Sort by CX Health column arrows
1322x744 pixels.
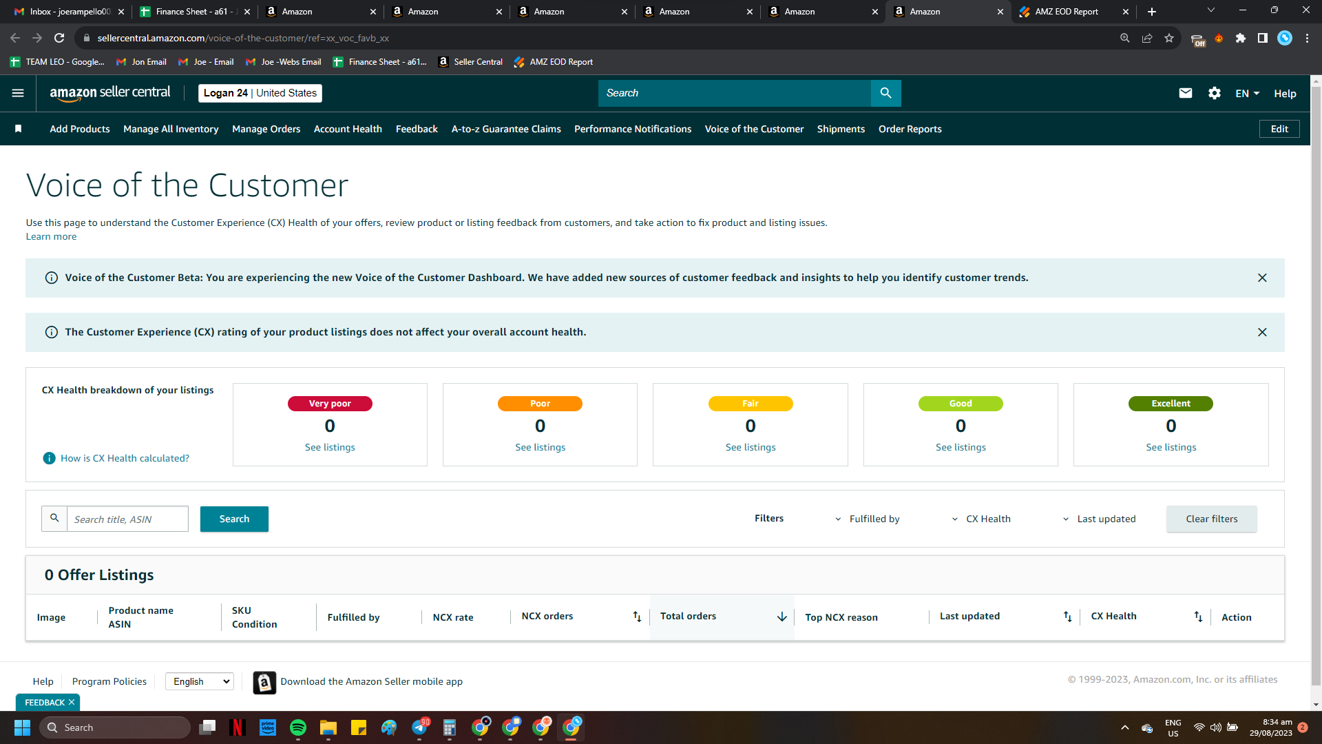pyautogui.click(x=1198, y=617)
